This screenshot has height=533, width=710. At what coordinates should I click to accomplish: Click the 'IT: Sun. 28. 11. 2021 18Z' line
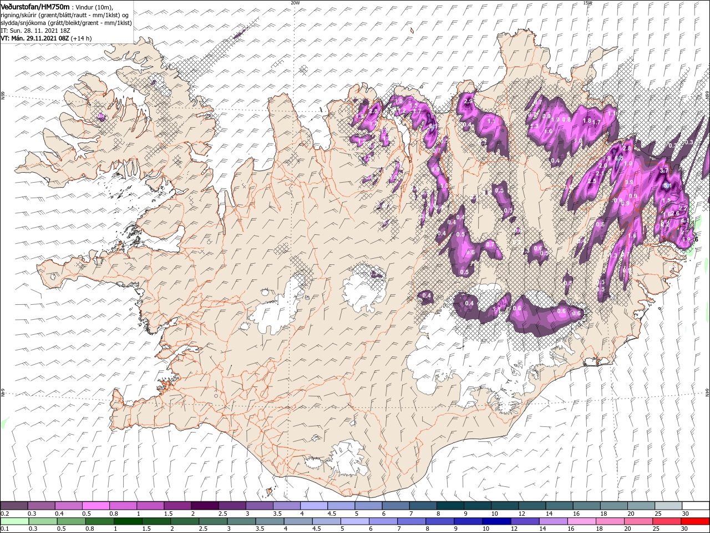click(37, 31)
